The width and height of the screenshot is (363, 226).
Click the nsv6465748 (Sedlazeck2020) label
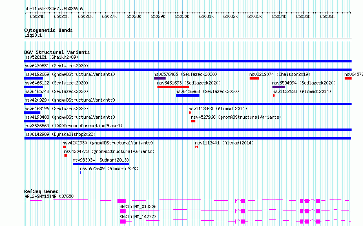(x=56, y=91)
